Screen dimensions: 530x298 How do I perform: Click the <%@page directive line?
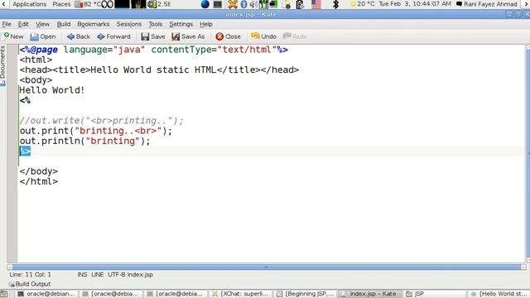(154, 50)
